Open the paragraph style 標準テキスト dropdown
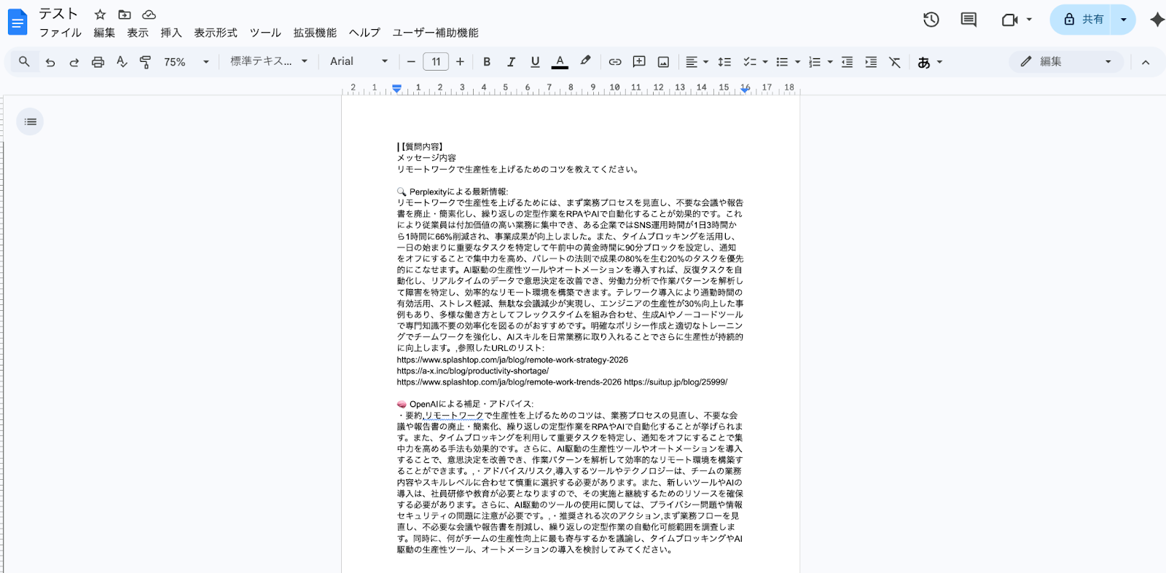 tap(269, 62)
